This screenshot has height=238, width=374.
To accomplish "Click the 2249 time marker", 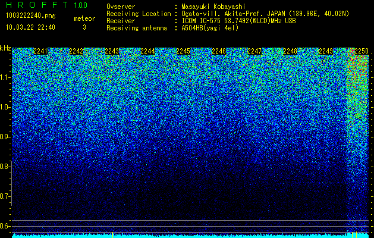I will tap(326, 51).
